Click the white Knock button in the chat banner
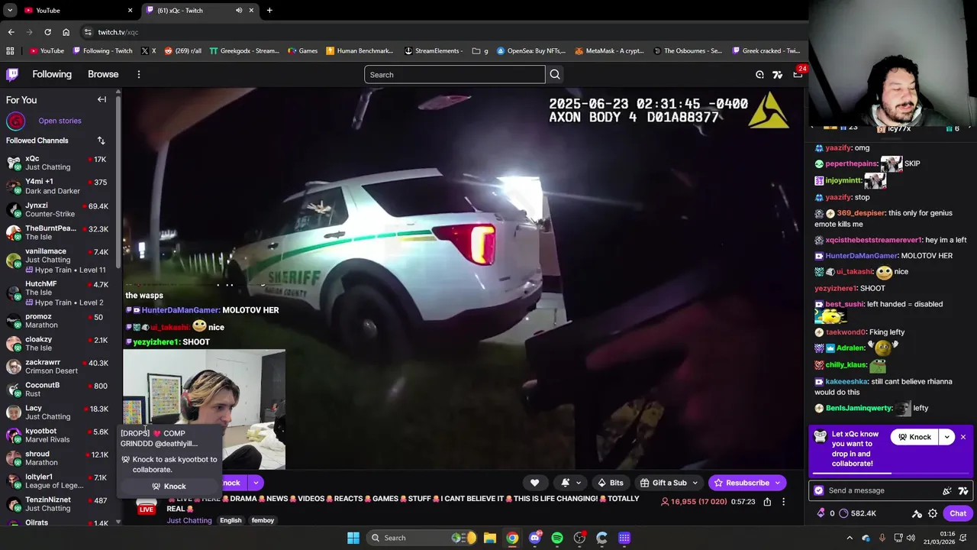 click(x=914, y=437)
